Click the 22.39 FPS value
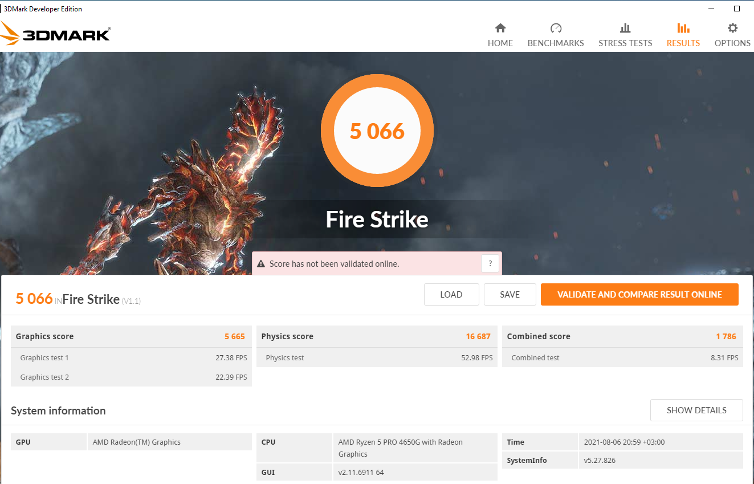 (x=231, y=377)
